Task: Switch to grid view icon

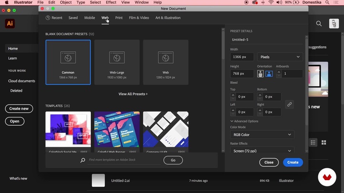Action: [x=324, y=142]
